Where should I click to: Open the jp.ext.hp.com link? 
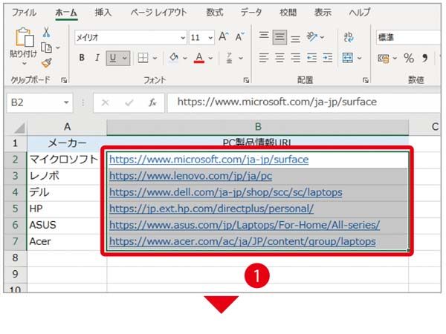[x=211, y=209]
